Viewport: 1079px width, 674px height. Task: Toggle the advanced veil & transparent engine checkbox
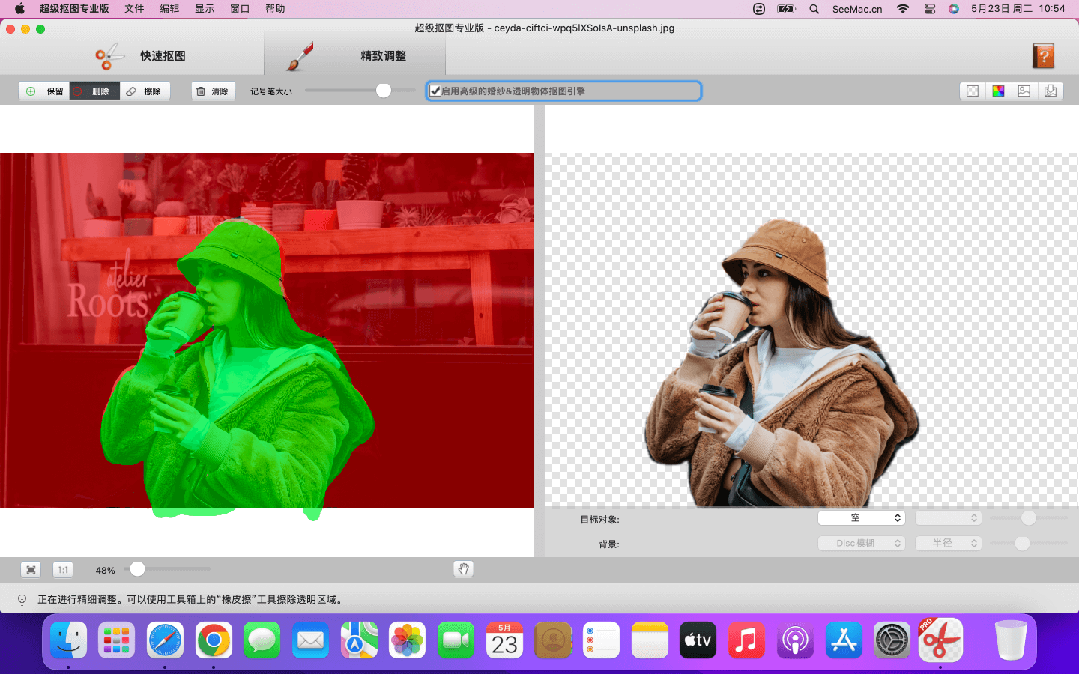(x=435, y=91)
